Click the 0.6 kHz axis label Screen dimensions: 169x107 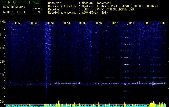pyautogui.click(x=2, y=102)
